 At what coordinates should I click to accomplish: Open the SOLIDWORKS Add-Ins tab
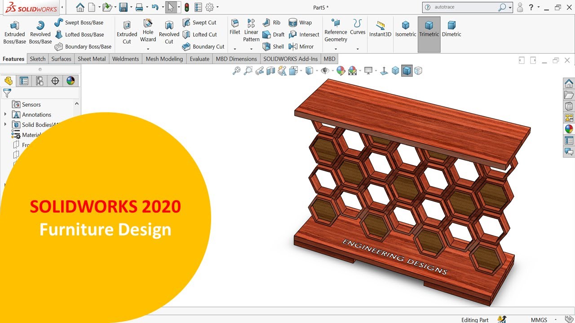290,59
